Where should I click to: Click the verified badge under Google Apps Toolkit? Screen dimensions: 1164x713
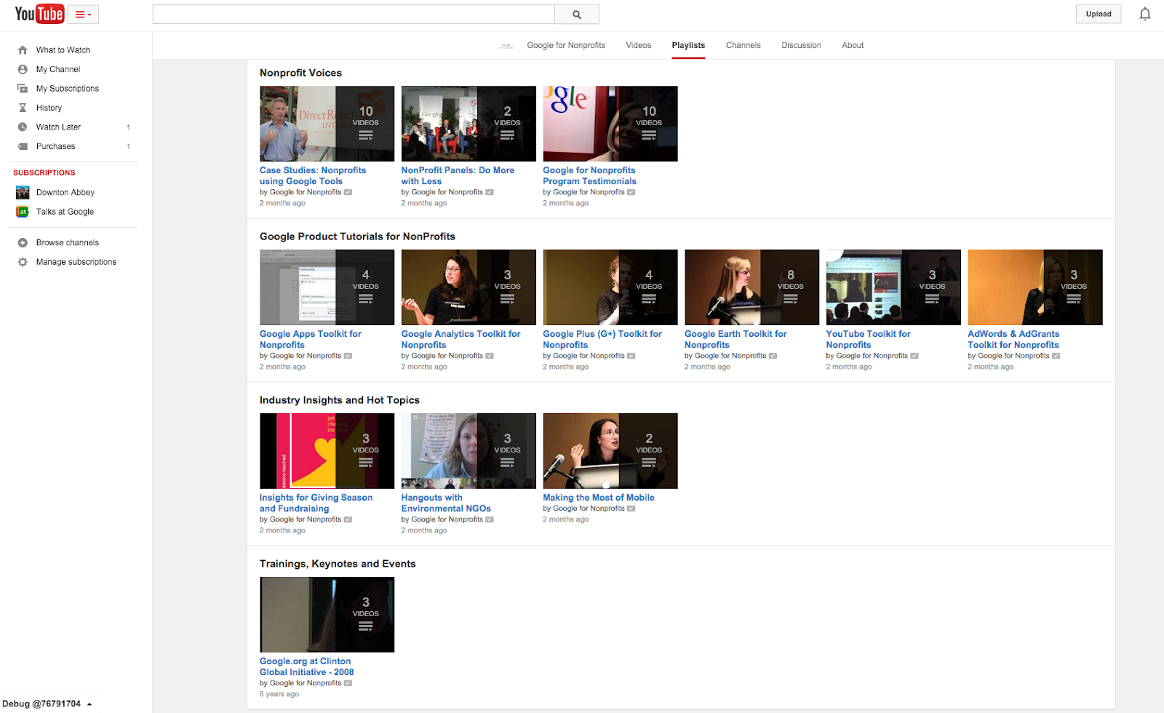[348, 356]
